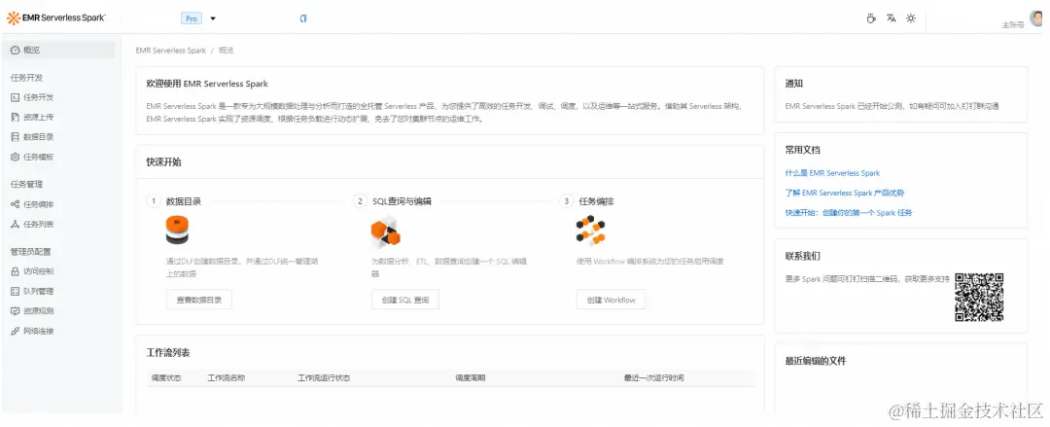The image size is (1050, 427).
Task: Open 快速开始 first Spark 任务 link
Action: click(x=849, y=213)
